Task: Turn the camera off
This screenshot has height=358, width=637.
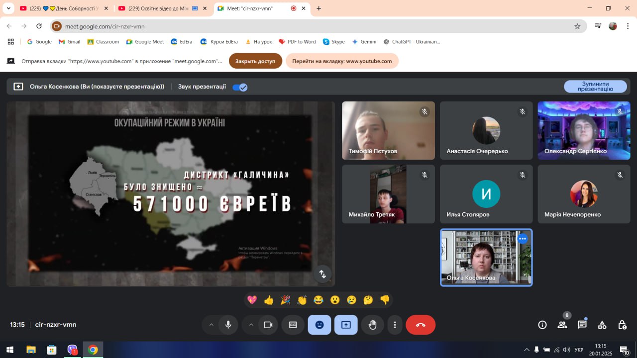Action: (x=268, y=325)
